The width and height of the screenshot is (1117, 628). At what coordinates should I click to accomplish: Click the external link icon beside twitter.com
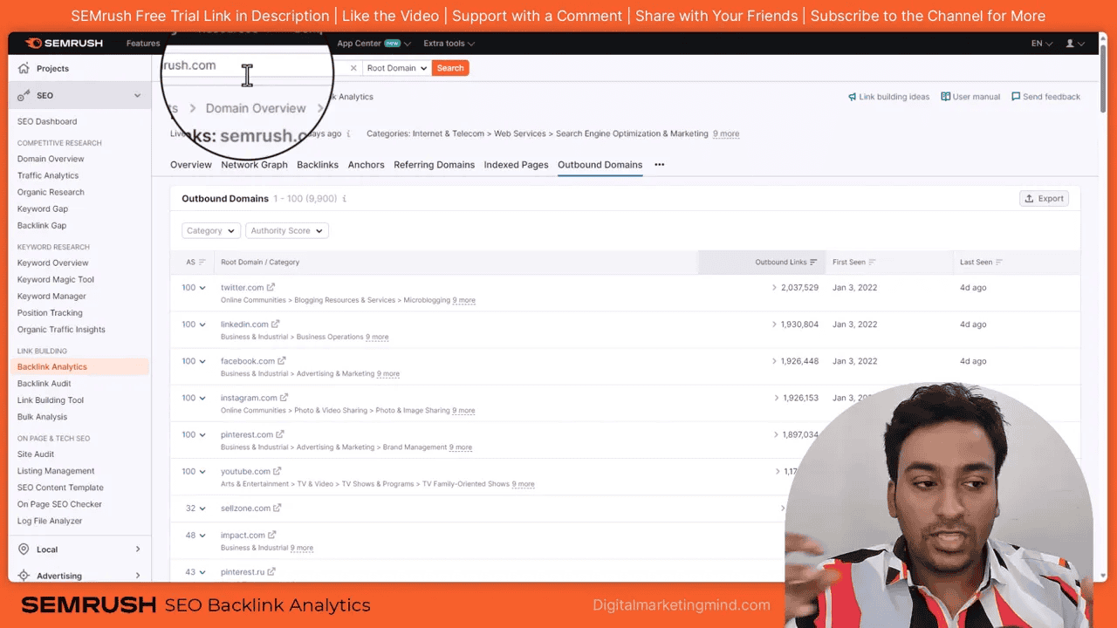pyautogui.click(x=271, y=286)
